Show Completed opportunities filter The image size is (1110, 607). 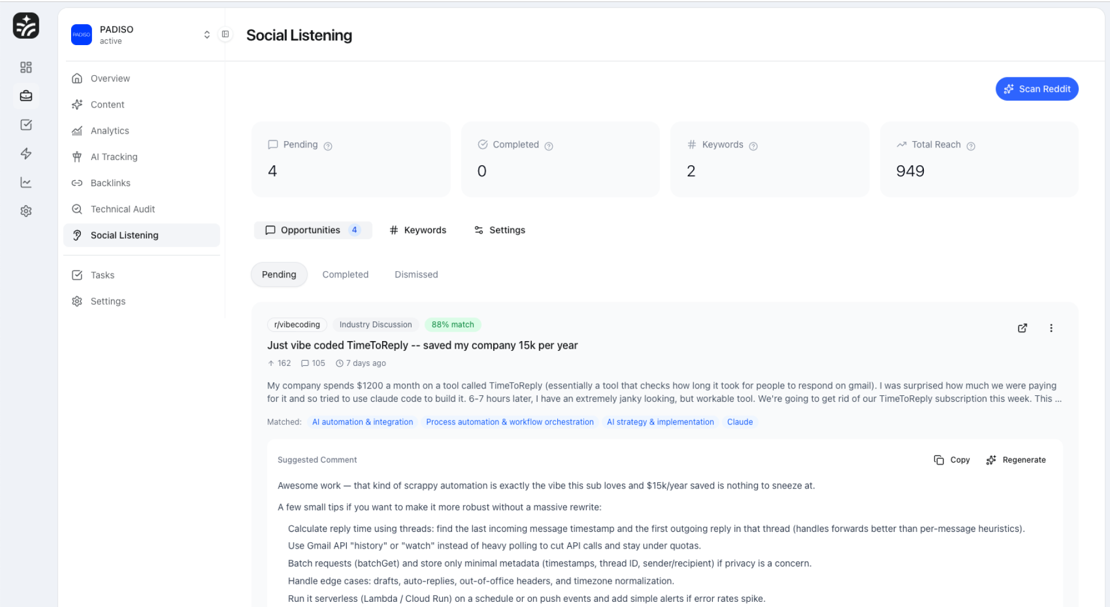[345, 275]
